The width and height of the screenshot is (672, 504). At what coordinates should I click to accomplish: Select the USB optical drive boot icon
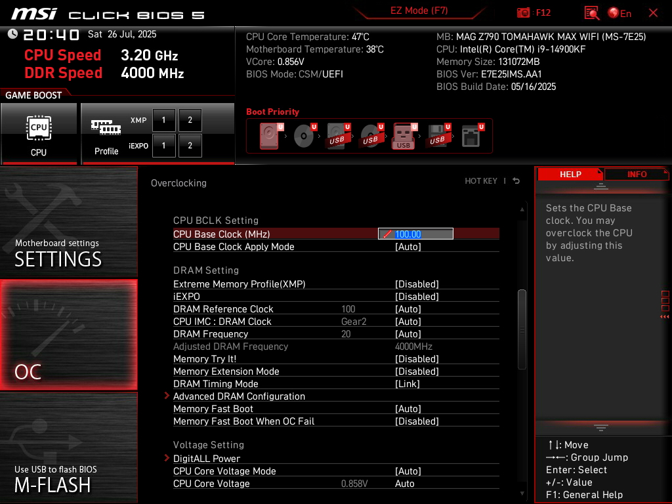pyautogui.click(x=371, y=136)
